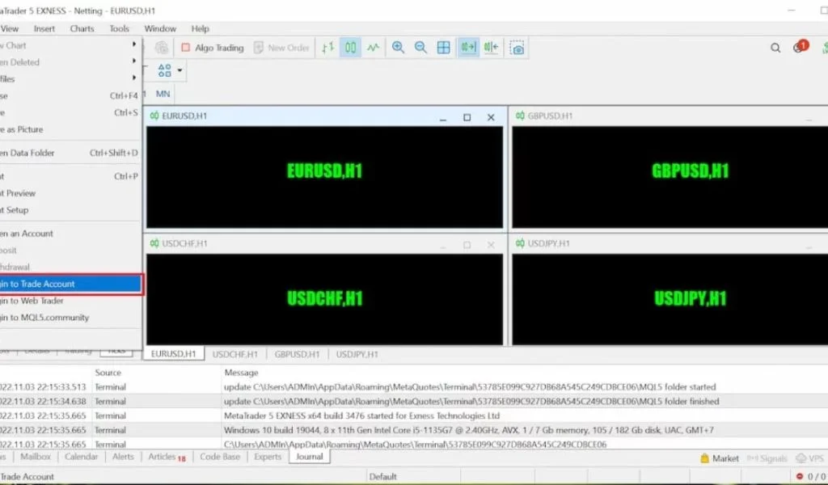Open the Charts menu
This screenshot has height=485, width=828.
[x=82, y=28]
